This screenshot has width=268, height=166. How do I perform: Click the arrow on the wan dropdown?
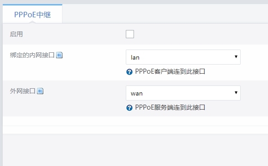(236, 92)
